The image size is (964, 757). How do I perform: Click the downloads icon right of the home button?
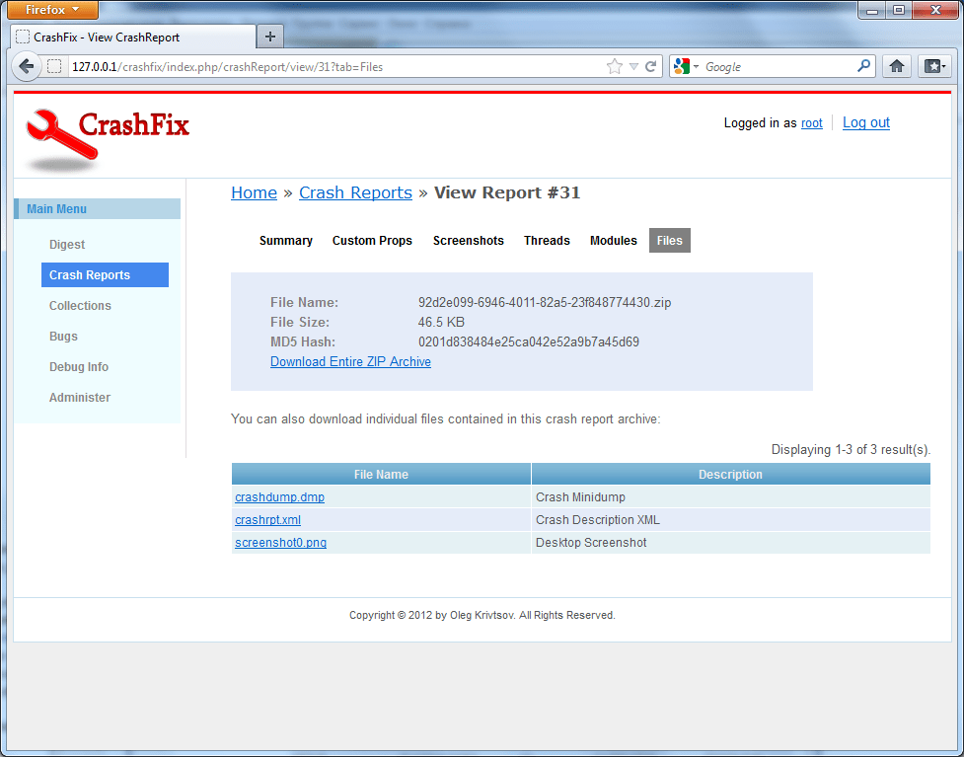coord(933,65)
